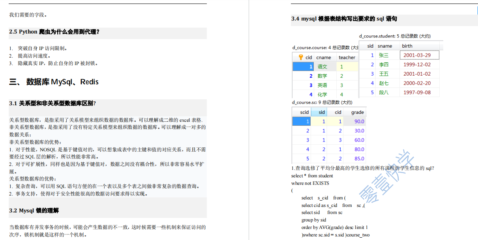Click the highlighted "sid" header in sc table
Image resolution: width=478 pixels, height=240 pixels.
[322, 112]
